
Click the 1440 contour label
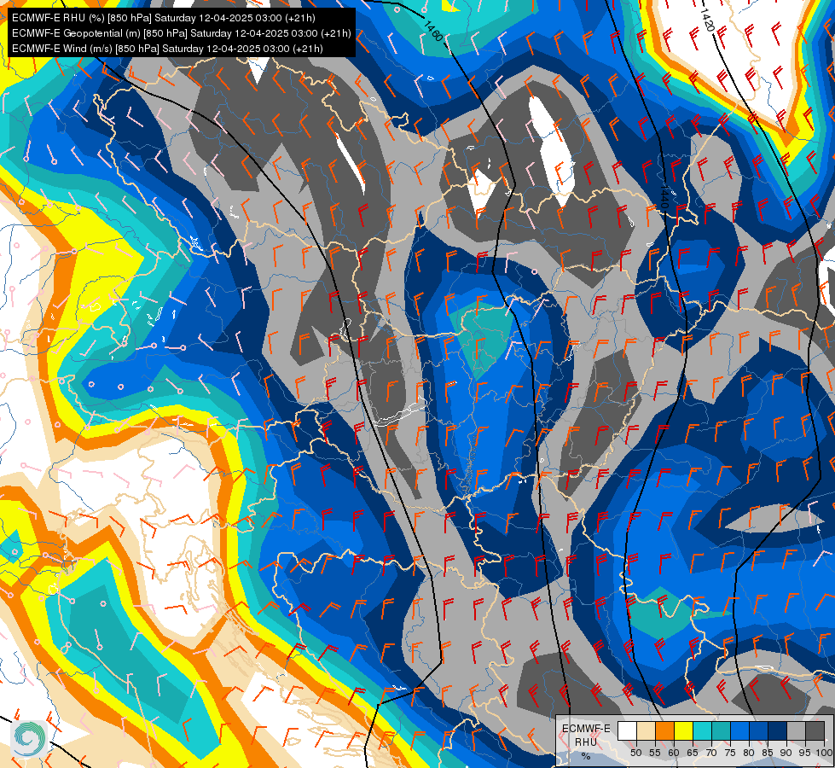pyautogui.click(x=664, y=196)
